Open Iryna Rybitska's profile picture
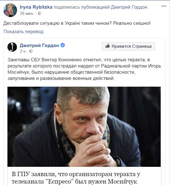 [10, 10]
